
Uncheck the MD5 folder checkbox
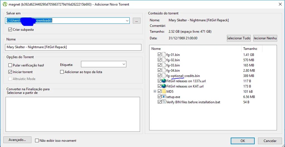pyautogui.click(x=159, y=91)
